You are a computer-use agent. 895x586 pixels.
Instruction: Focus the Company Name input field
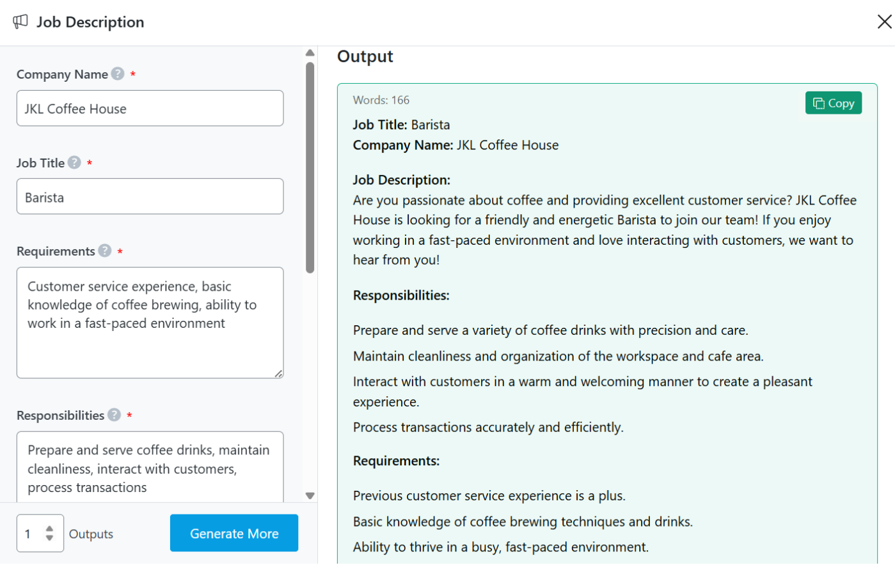pos(150,109)
